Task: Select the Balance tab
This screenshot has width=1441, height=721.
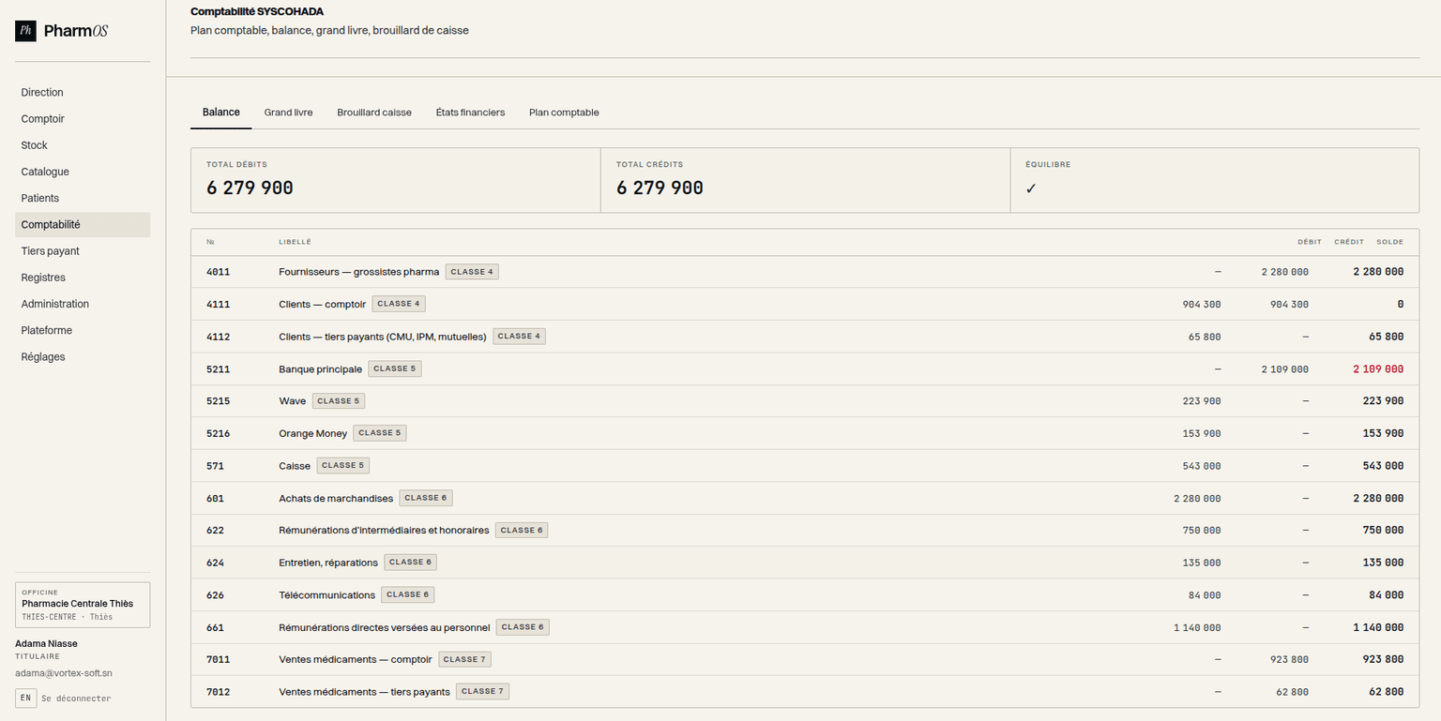Action: [x=221, y=112]
